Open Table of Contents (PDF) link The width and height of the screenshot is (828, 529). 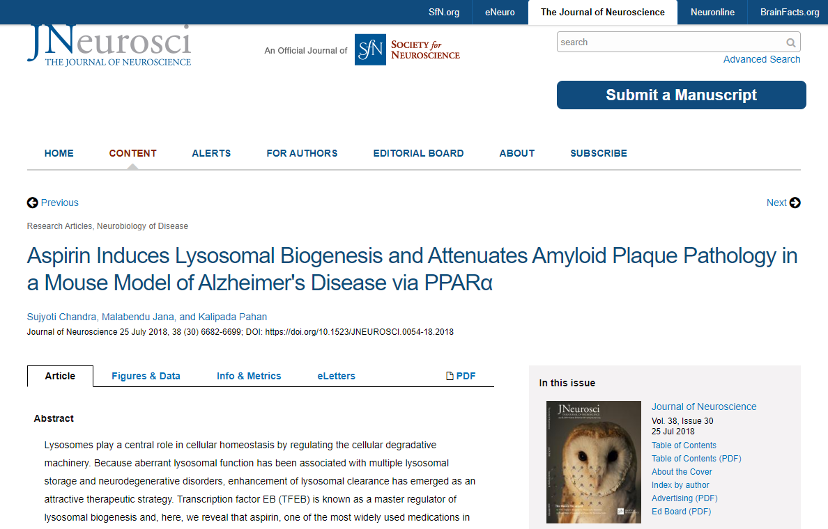pyautogui.click(x=696, y=459)
